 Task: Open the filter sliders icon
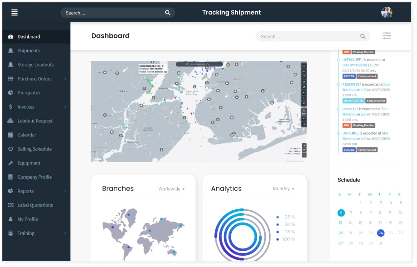click(x=387, y=36)
